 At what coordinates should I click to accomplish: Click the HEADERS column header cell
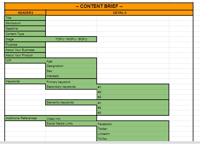tap(25, 13)
